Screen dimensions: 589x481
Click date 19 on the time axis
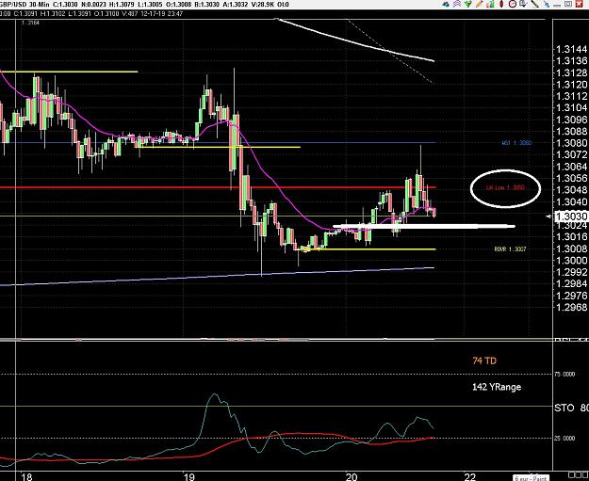pos(189,477)
